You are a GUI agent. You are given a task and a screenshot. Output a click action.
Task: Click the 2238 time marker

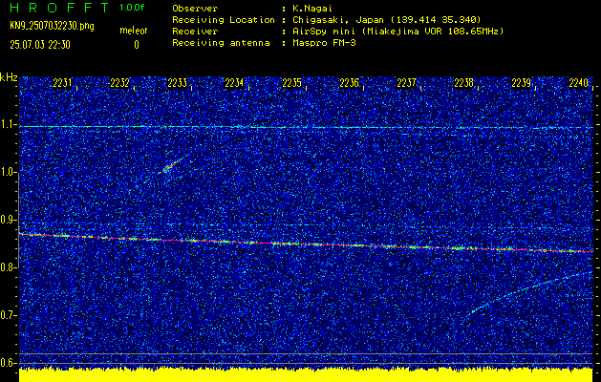tap(463, 83)
